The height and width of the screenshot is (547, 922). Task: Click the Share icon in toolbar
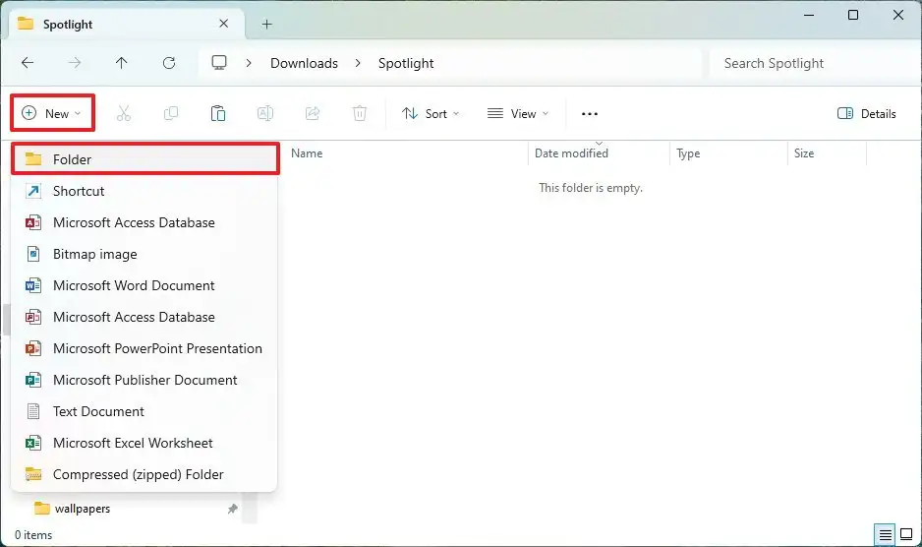click(313, 113)
